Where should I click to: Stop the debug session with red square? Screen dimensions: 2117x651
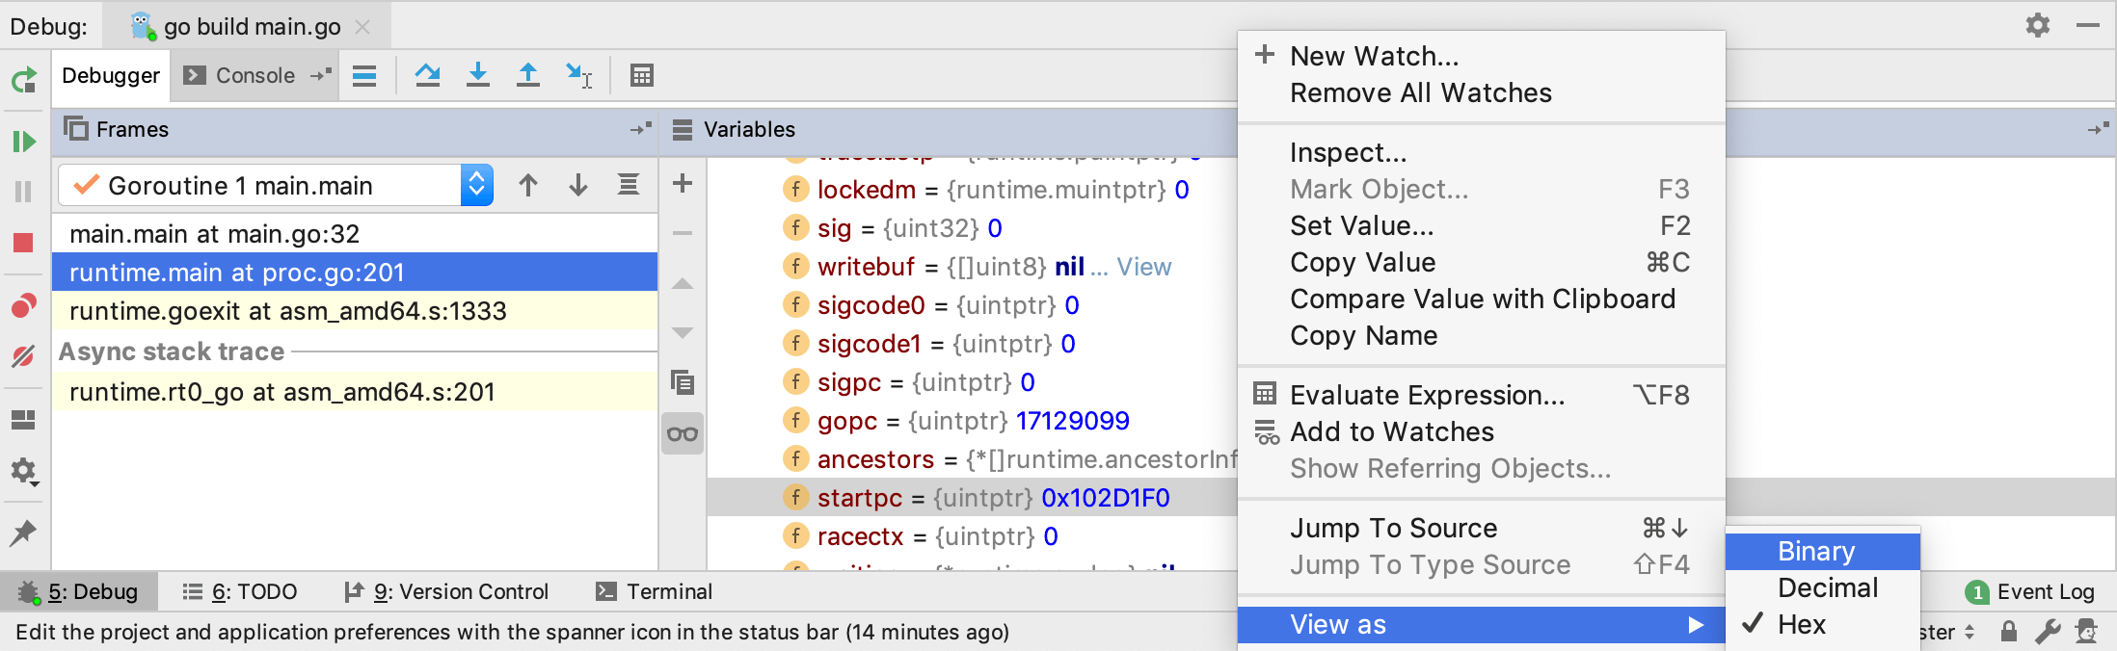pos(24,243)
